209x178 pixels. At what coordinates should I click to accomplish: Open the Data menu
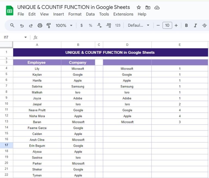coord(90,14)
